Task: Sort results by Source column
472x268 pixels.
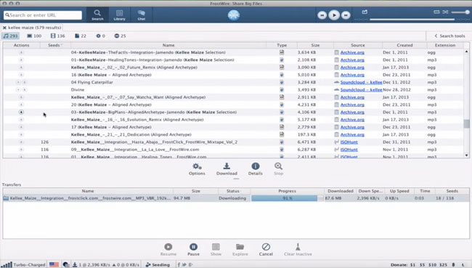Action: (357, 45)
